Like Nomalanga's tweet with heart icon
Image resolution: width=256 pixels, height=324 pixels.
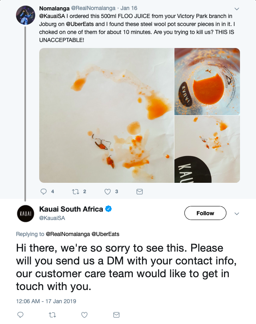pyautogui.click(x=108, y=192)
